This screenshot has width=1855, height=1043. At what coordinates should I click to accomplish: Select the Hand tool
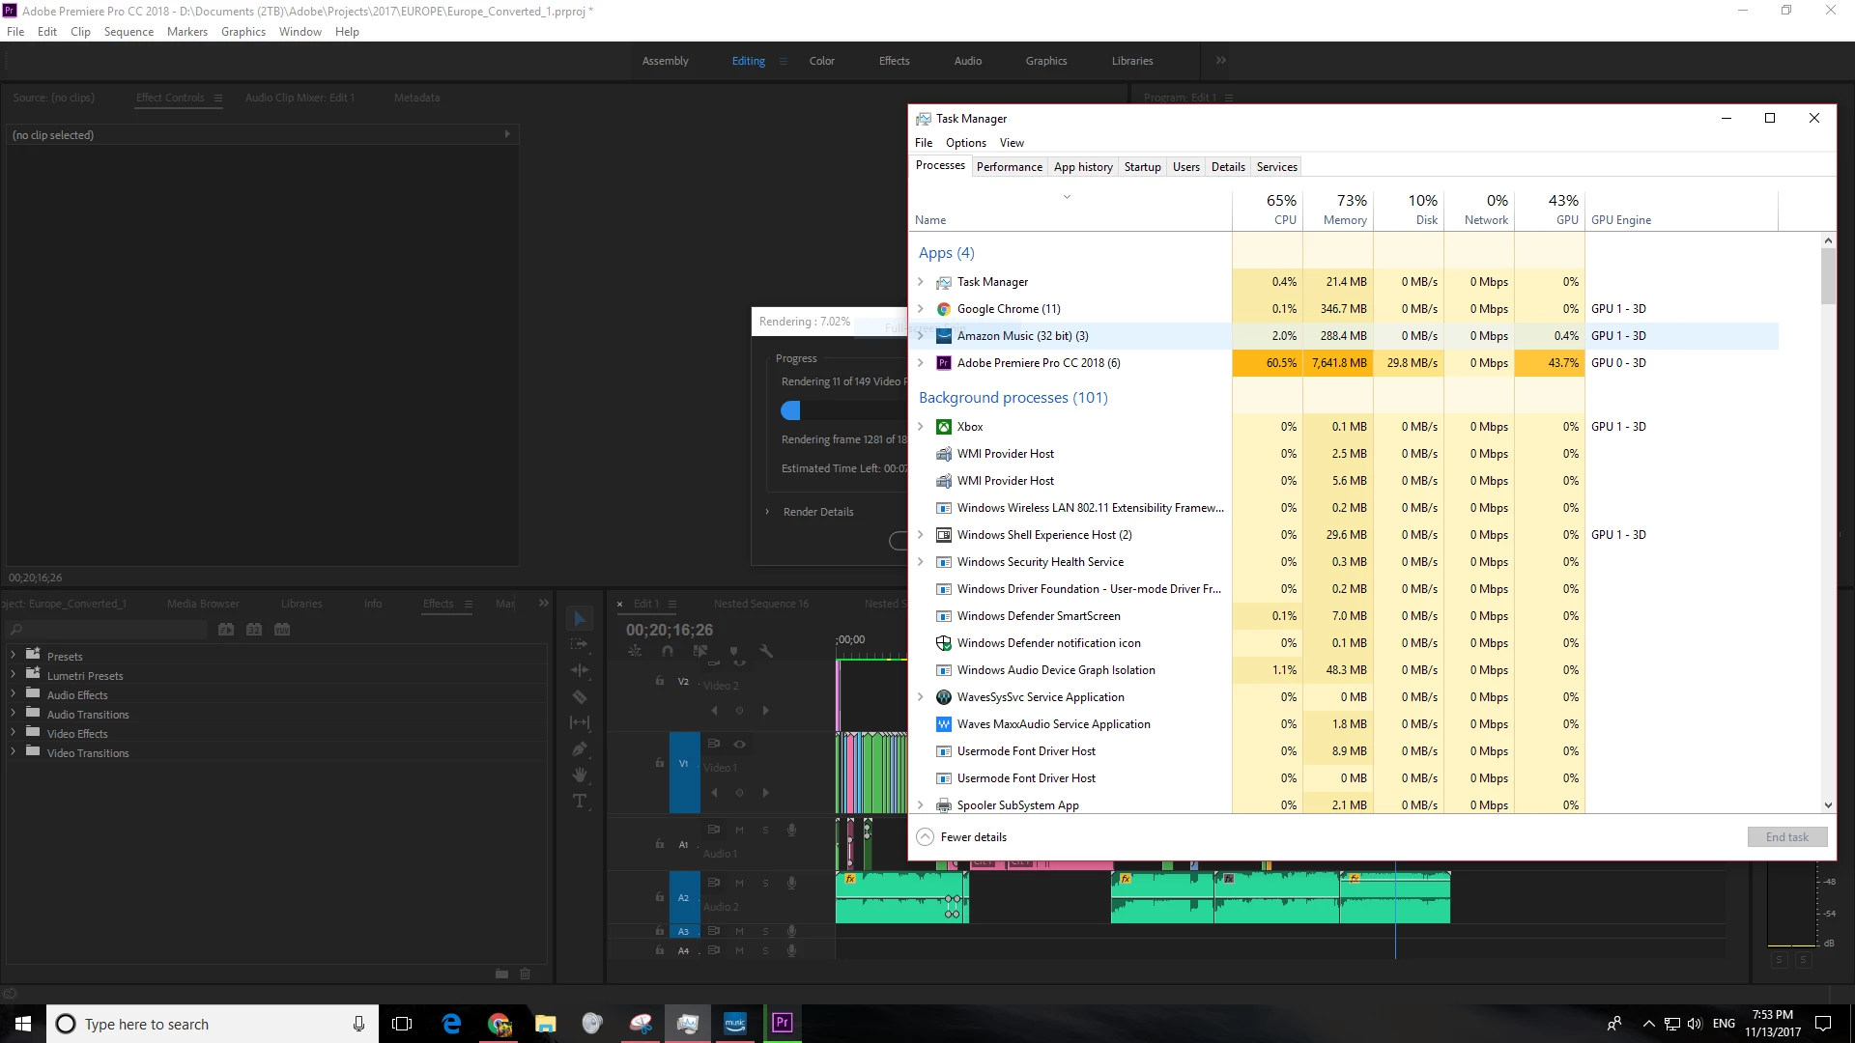pos(580,775)
